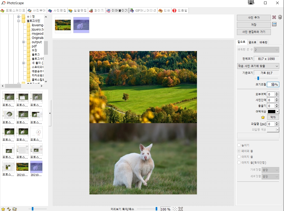Click the red X remove photo icon
Image resolution: width=284 pixels, height=211 pixels.
pyautogui.click(x=274, y=17)
